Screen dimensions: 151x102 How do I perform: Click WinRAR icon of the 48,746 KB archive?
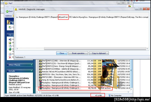pyautogui.click(x=40, y=88)
